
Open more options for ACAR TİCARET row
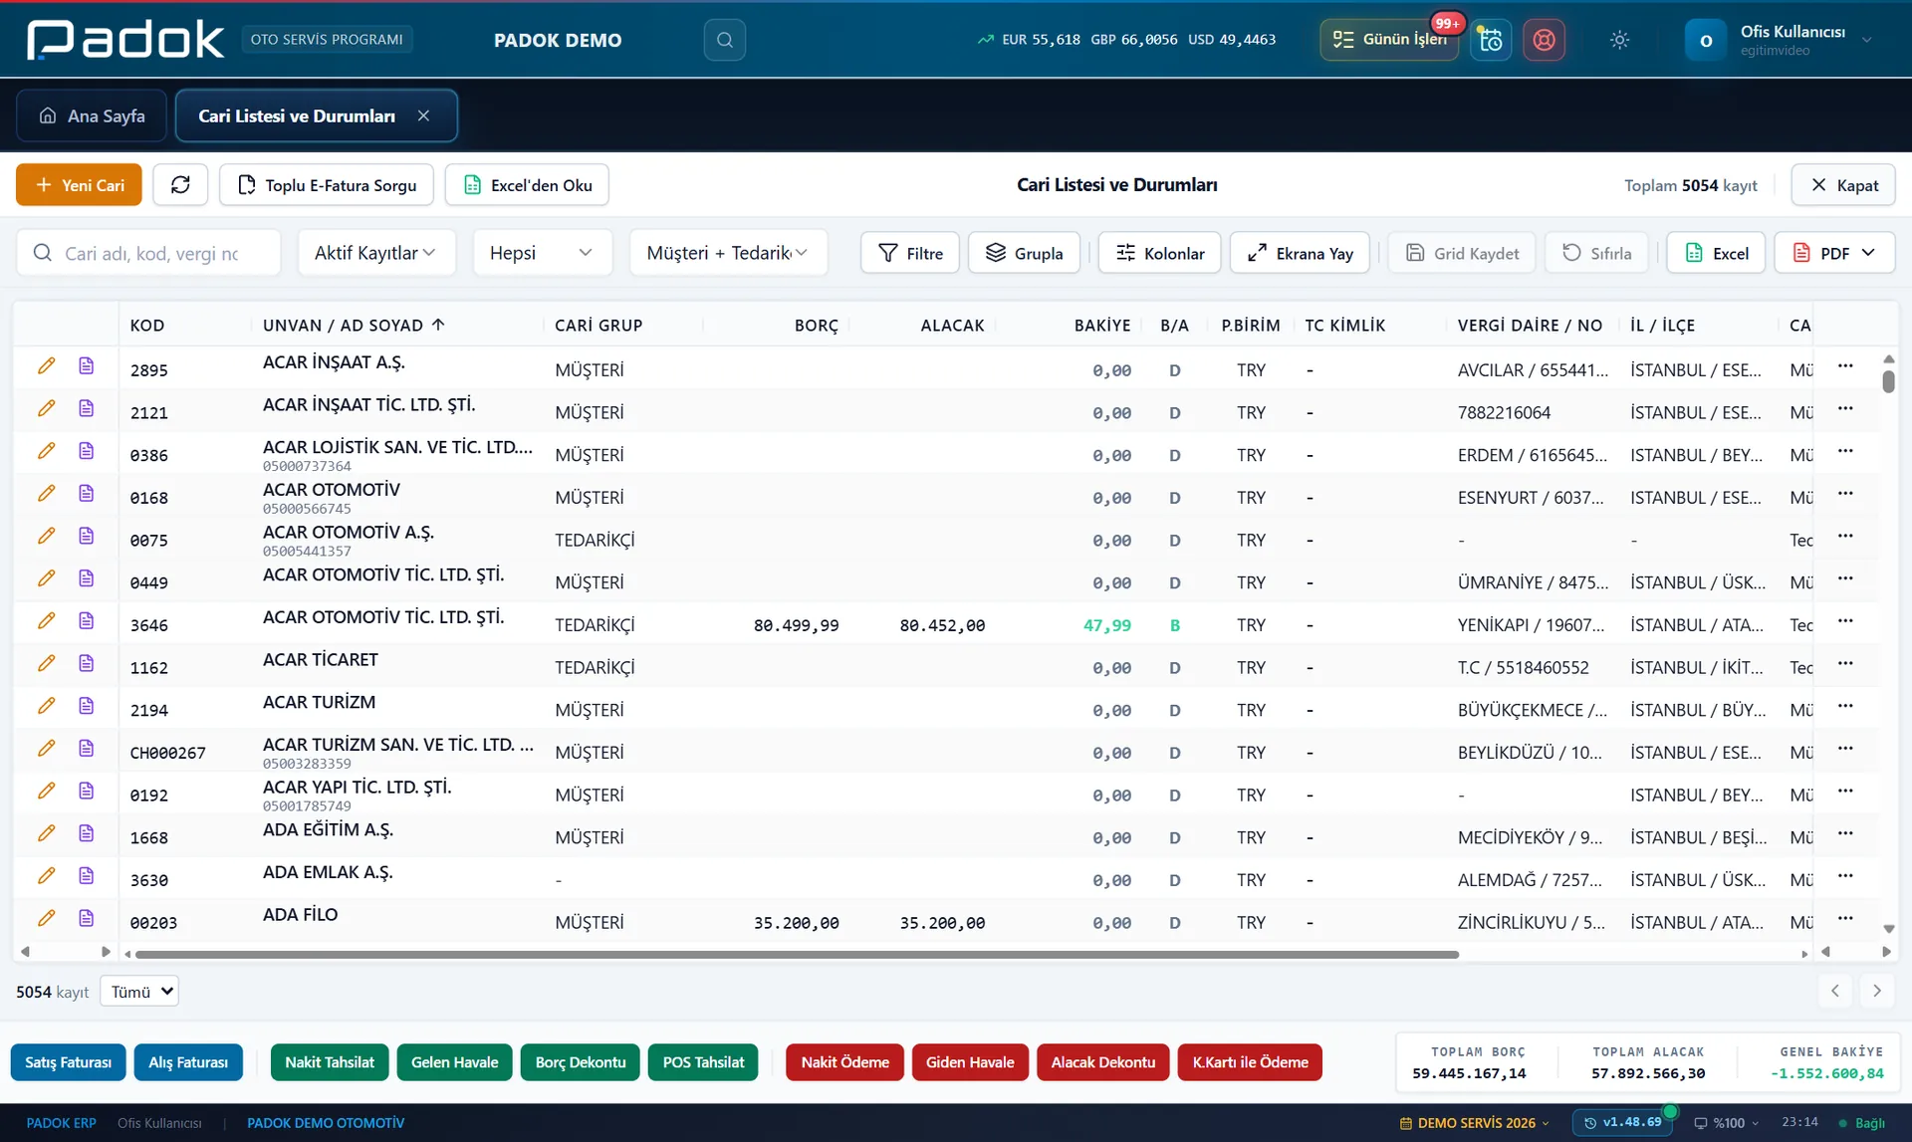coord(1845,663)
